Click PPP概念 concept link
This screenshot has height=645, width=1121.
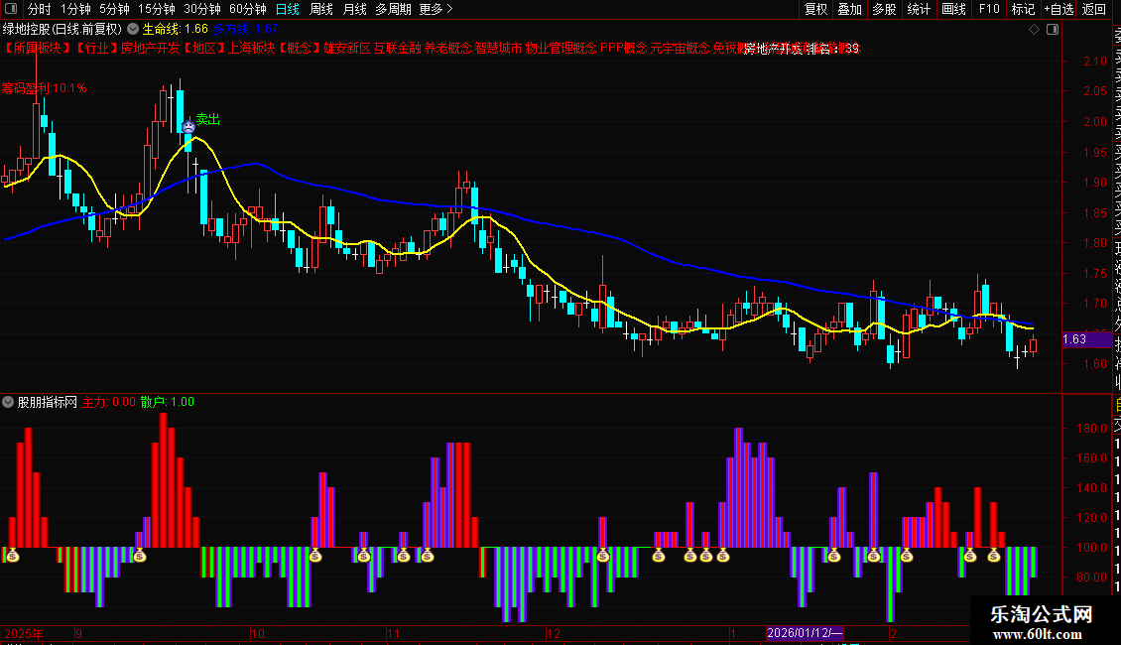click(x=623, y=48)
